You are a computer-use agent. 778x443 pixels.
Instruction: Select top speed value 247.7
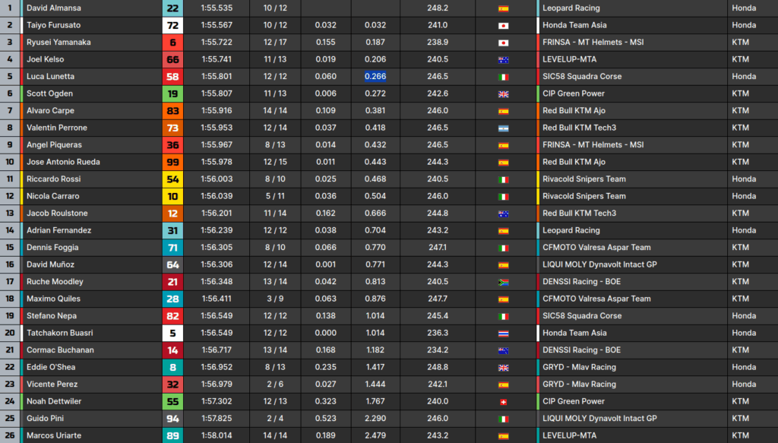[x=438, y=299]
